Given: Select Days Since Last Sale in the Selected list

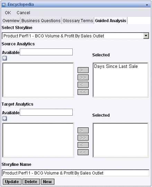Looking at the screenshot, I should (x=116, y=66).
